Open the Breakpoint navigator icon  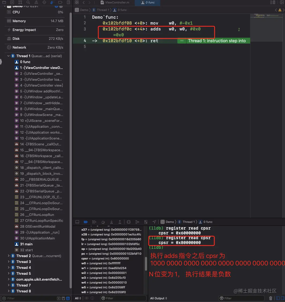point(60,2)
